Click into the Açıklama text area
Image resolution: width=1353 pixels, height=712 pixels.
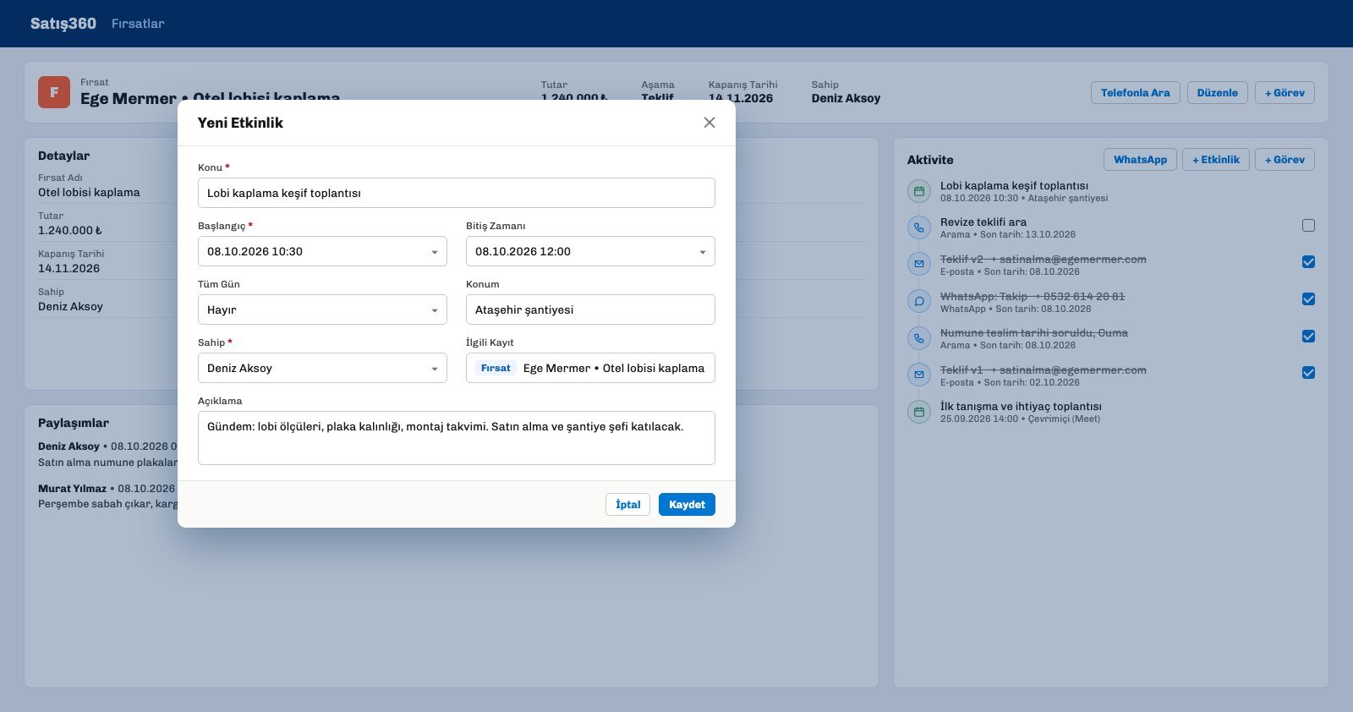(x=457, y=438)
